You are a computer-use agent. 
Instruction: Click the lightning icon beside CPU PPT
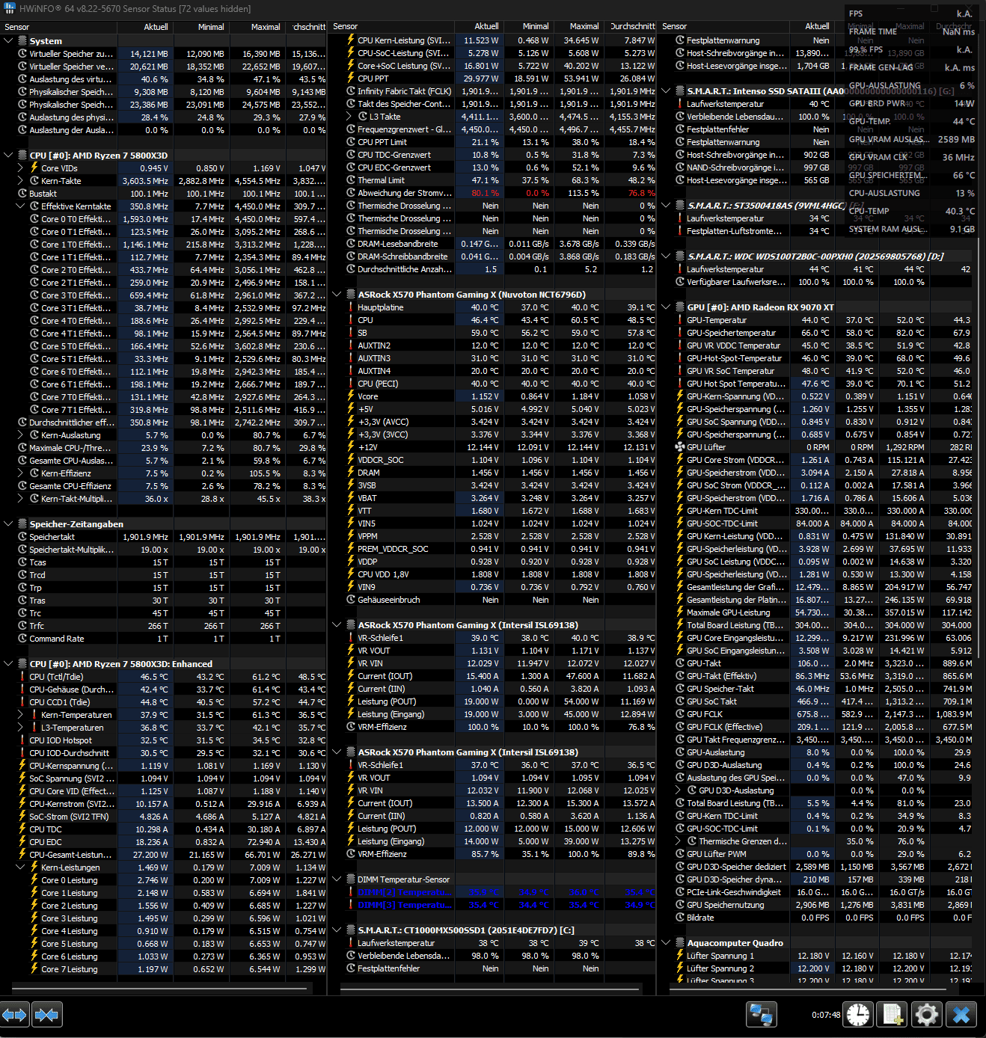pyautogui.click(x=351, y=79)
